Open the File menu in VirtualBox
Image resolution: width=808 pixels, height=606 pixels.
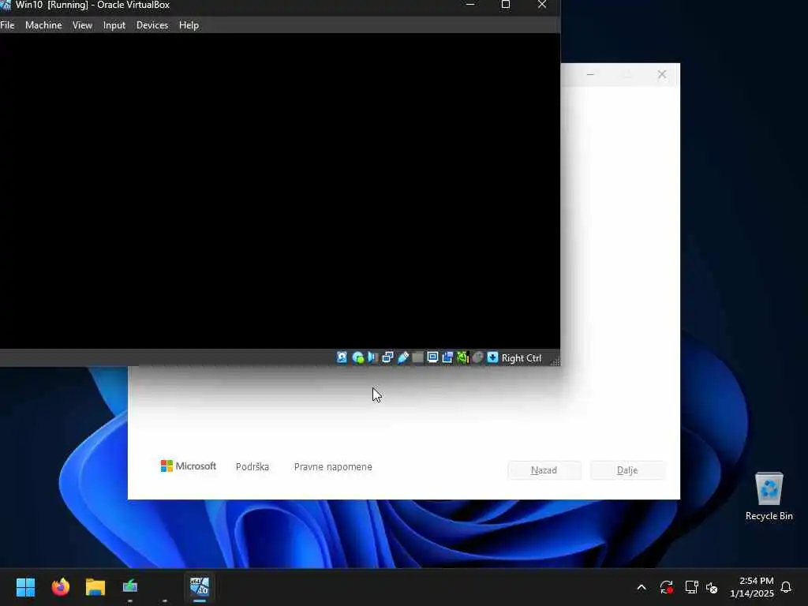pos(7,24)
